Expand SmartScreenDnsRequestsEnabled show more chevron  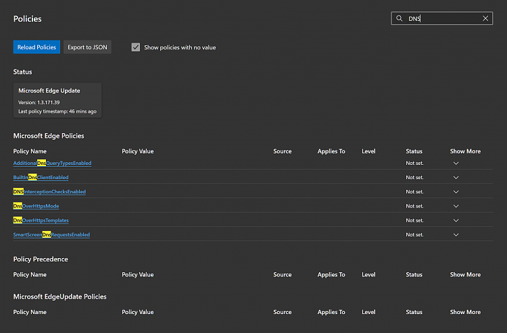point(456,234)
